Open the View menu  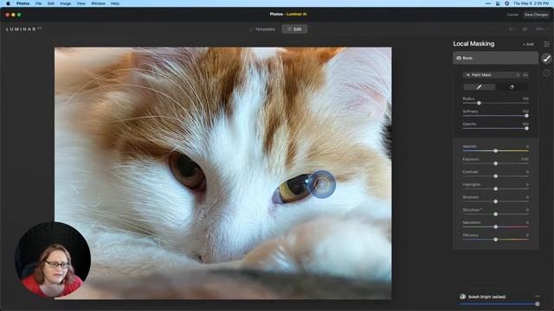click(81, 3)
